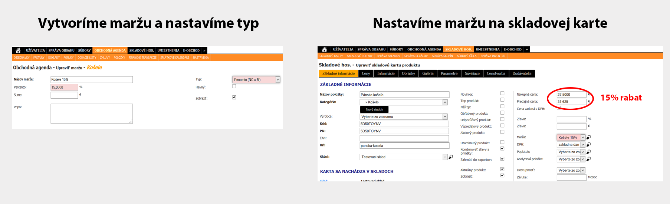The height and width of the screenshot is (204, 670).
Task: Open the Výrobca dropdown list
Action: [404, 117]
